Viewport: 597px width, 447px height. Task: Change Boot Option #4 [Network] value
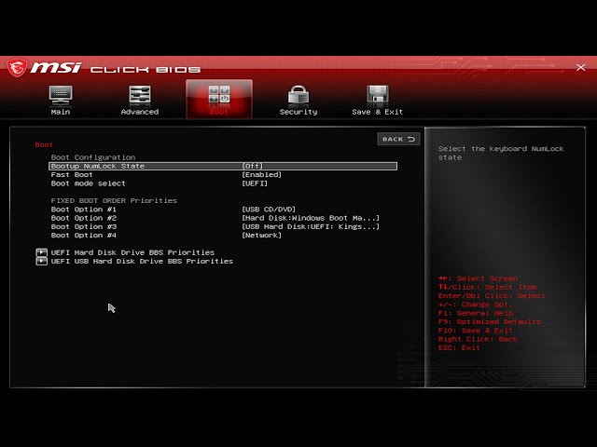(x=261, y=236)
